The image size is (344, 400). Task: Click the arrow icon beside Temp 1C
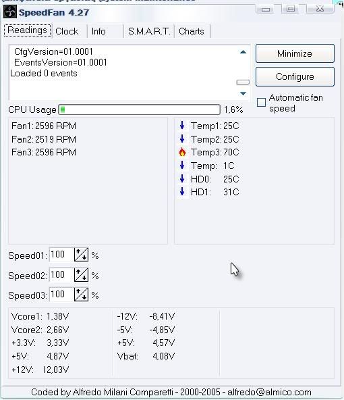pos(182,165)
